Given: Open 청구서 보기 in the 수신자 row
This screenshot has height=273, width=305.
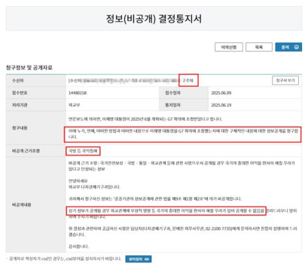Looking at the screenshot, I should pos(285,81).
